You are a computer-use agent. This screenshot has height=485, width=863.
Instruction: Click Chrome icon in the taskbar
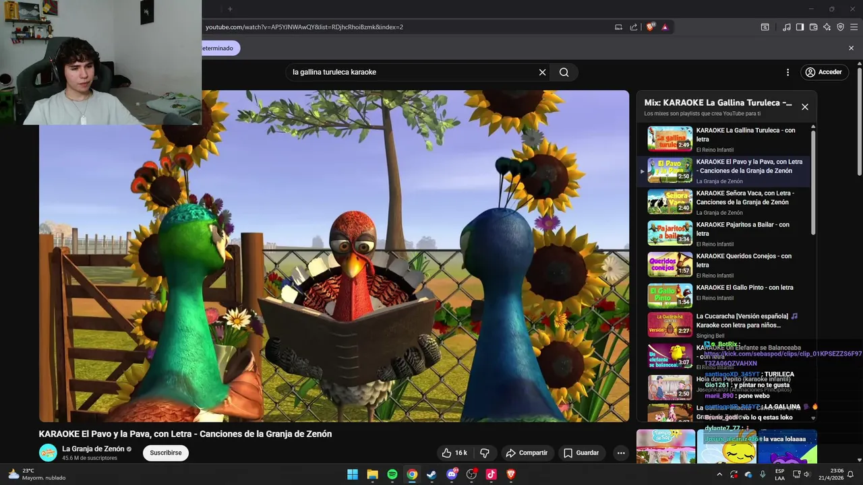coord(412,474)
